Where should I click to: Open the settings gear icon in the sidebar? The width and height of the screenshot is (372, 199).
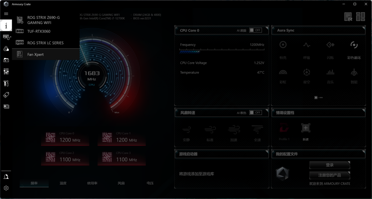(x=6, y=188)
